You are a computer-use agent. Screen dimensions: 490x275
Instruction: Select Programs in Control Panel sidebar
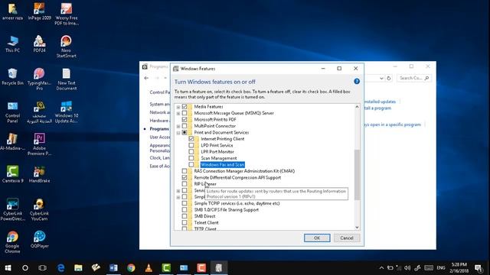[159, 129]
